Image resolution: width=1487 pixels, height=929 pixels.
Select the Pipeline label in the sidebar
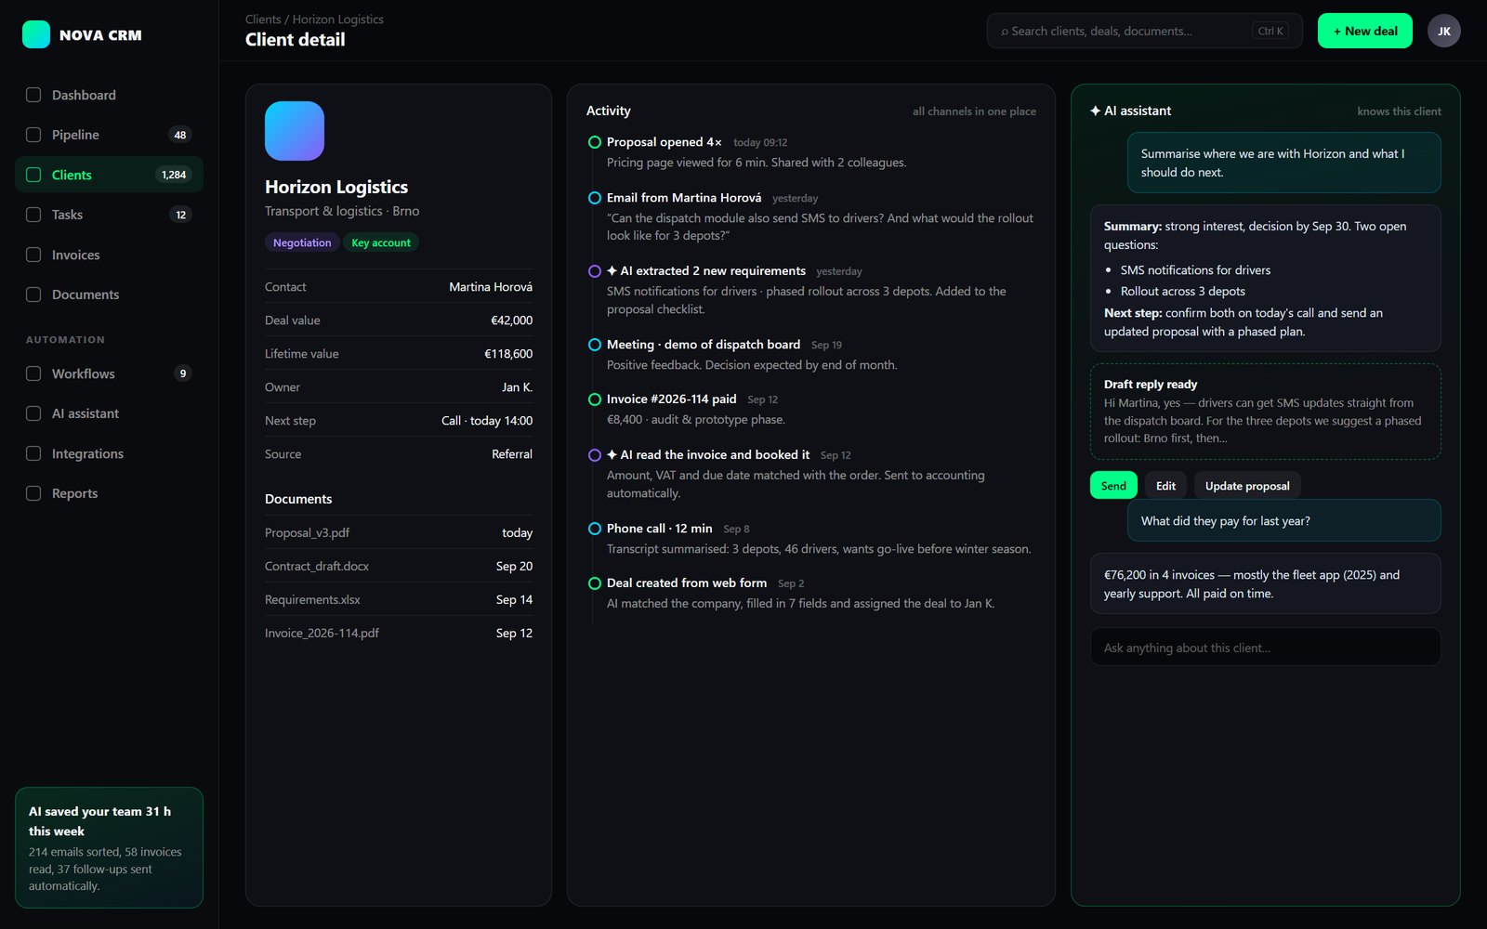pos(75,135)
